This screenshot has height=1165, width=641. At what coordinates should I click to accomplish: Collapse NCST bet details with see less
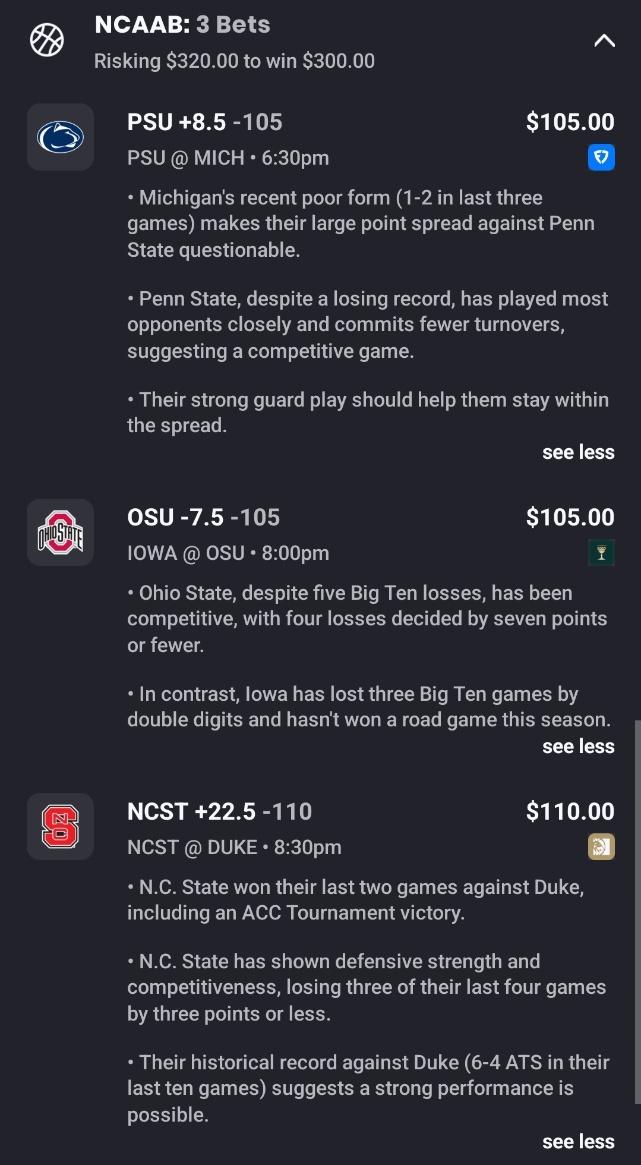pyautogui.click(x=578, y=1142)
